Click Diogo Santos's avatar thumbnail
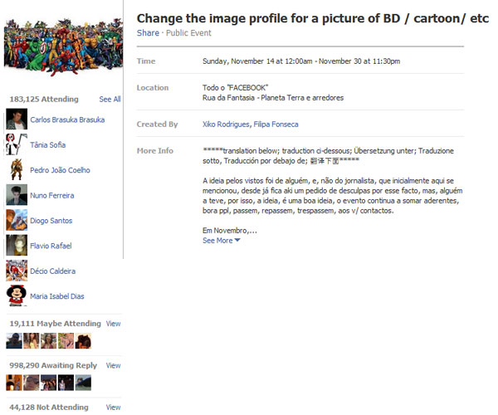This screenshot has width=498, height=415. 17,220
